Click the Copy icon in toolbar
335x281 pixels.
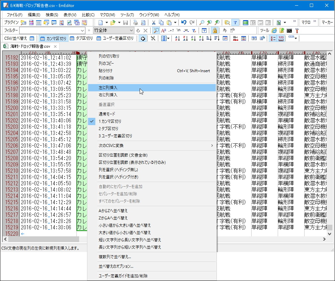point(161,23)
